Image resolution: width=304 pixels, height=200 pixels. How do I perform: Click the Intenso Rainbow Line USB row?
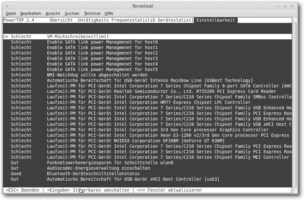pos(147,80)
